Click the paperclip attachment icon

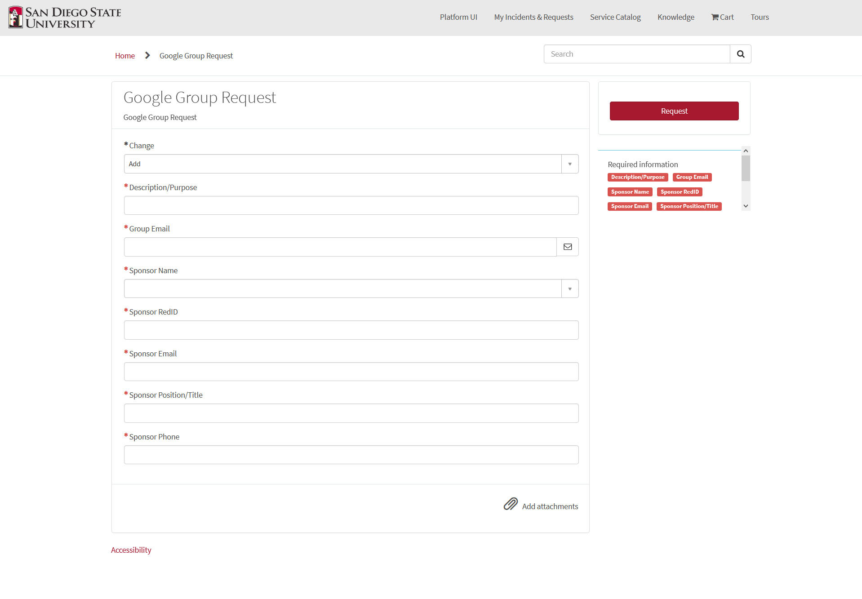coord(511,504)
